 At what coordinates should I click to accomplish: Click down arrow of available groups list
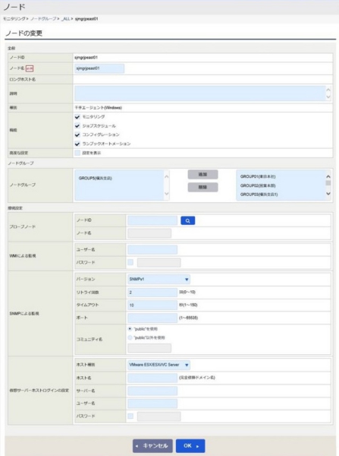[328, 194]
